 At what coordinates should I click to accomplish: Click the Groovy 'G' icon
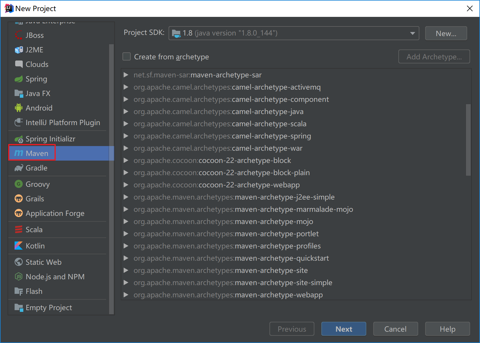19,184
